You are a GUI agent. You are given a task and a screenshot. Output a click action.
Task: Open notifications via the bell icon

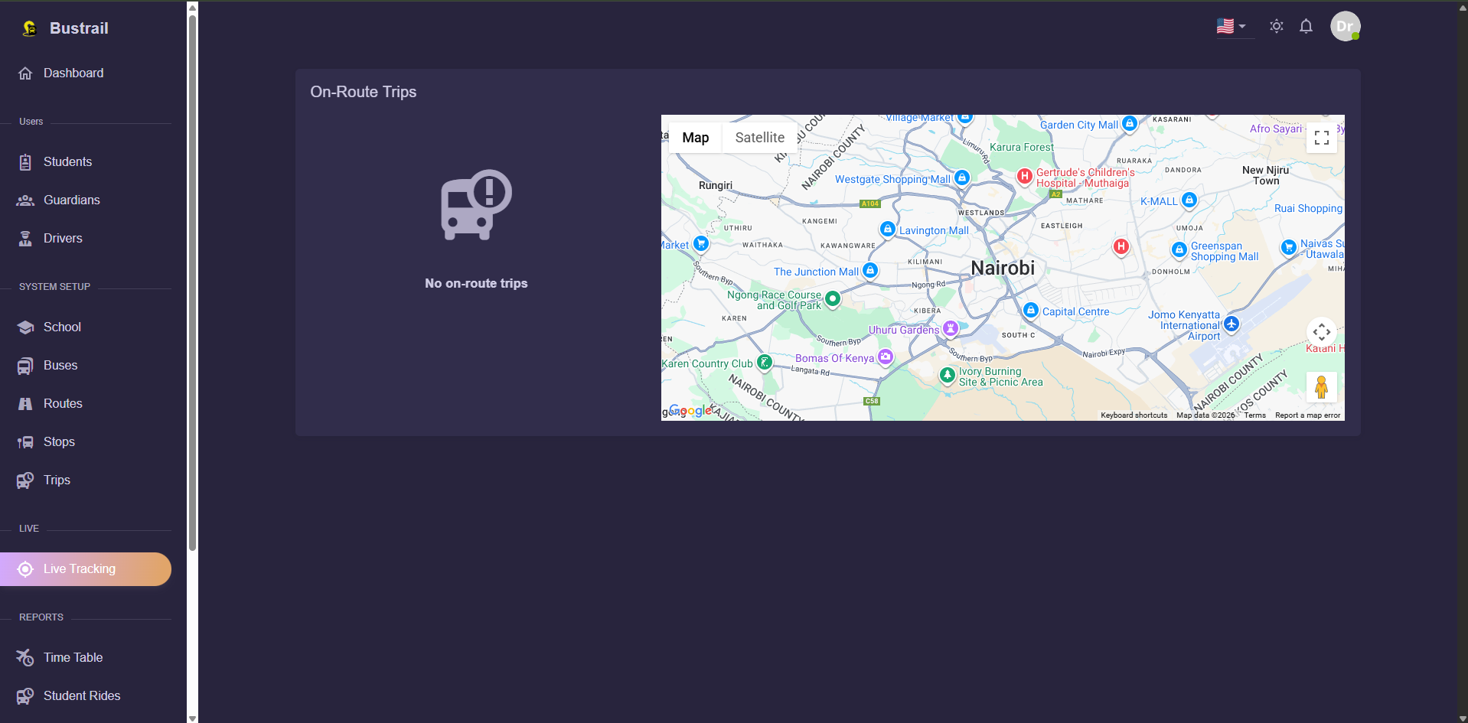pyautogui.click(x=1306, y=26)
